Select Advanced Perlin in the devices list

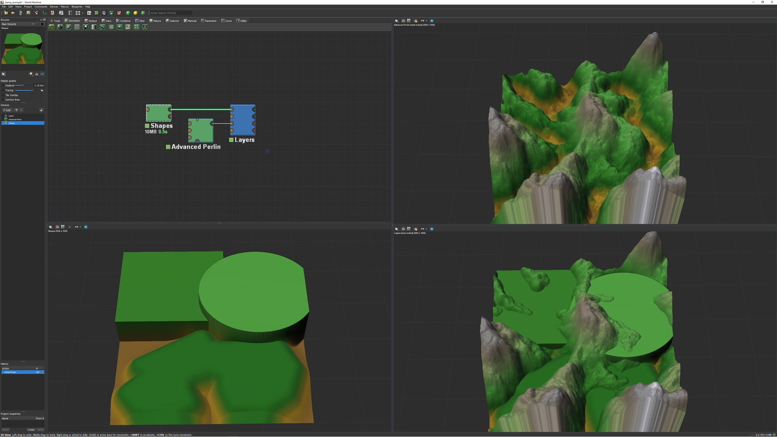(15, 119)
